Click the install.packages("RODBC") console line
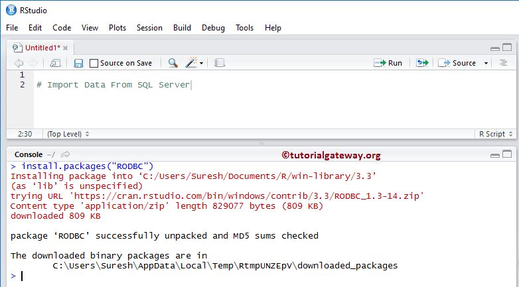519x287 pixels. [82, 166]
